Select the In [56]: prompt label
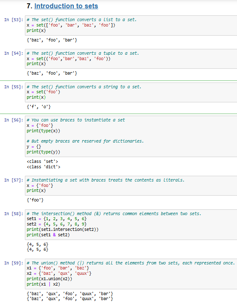This screenshot has height=303, width=237. point(14,120)
